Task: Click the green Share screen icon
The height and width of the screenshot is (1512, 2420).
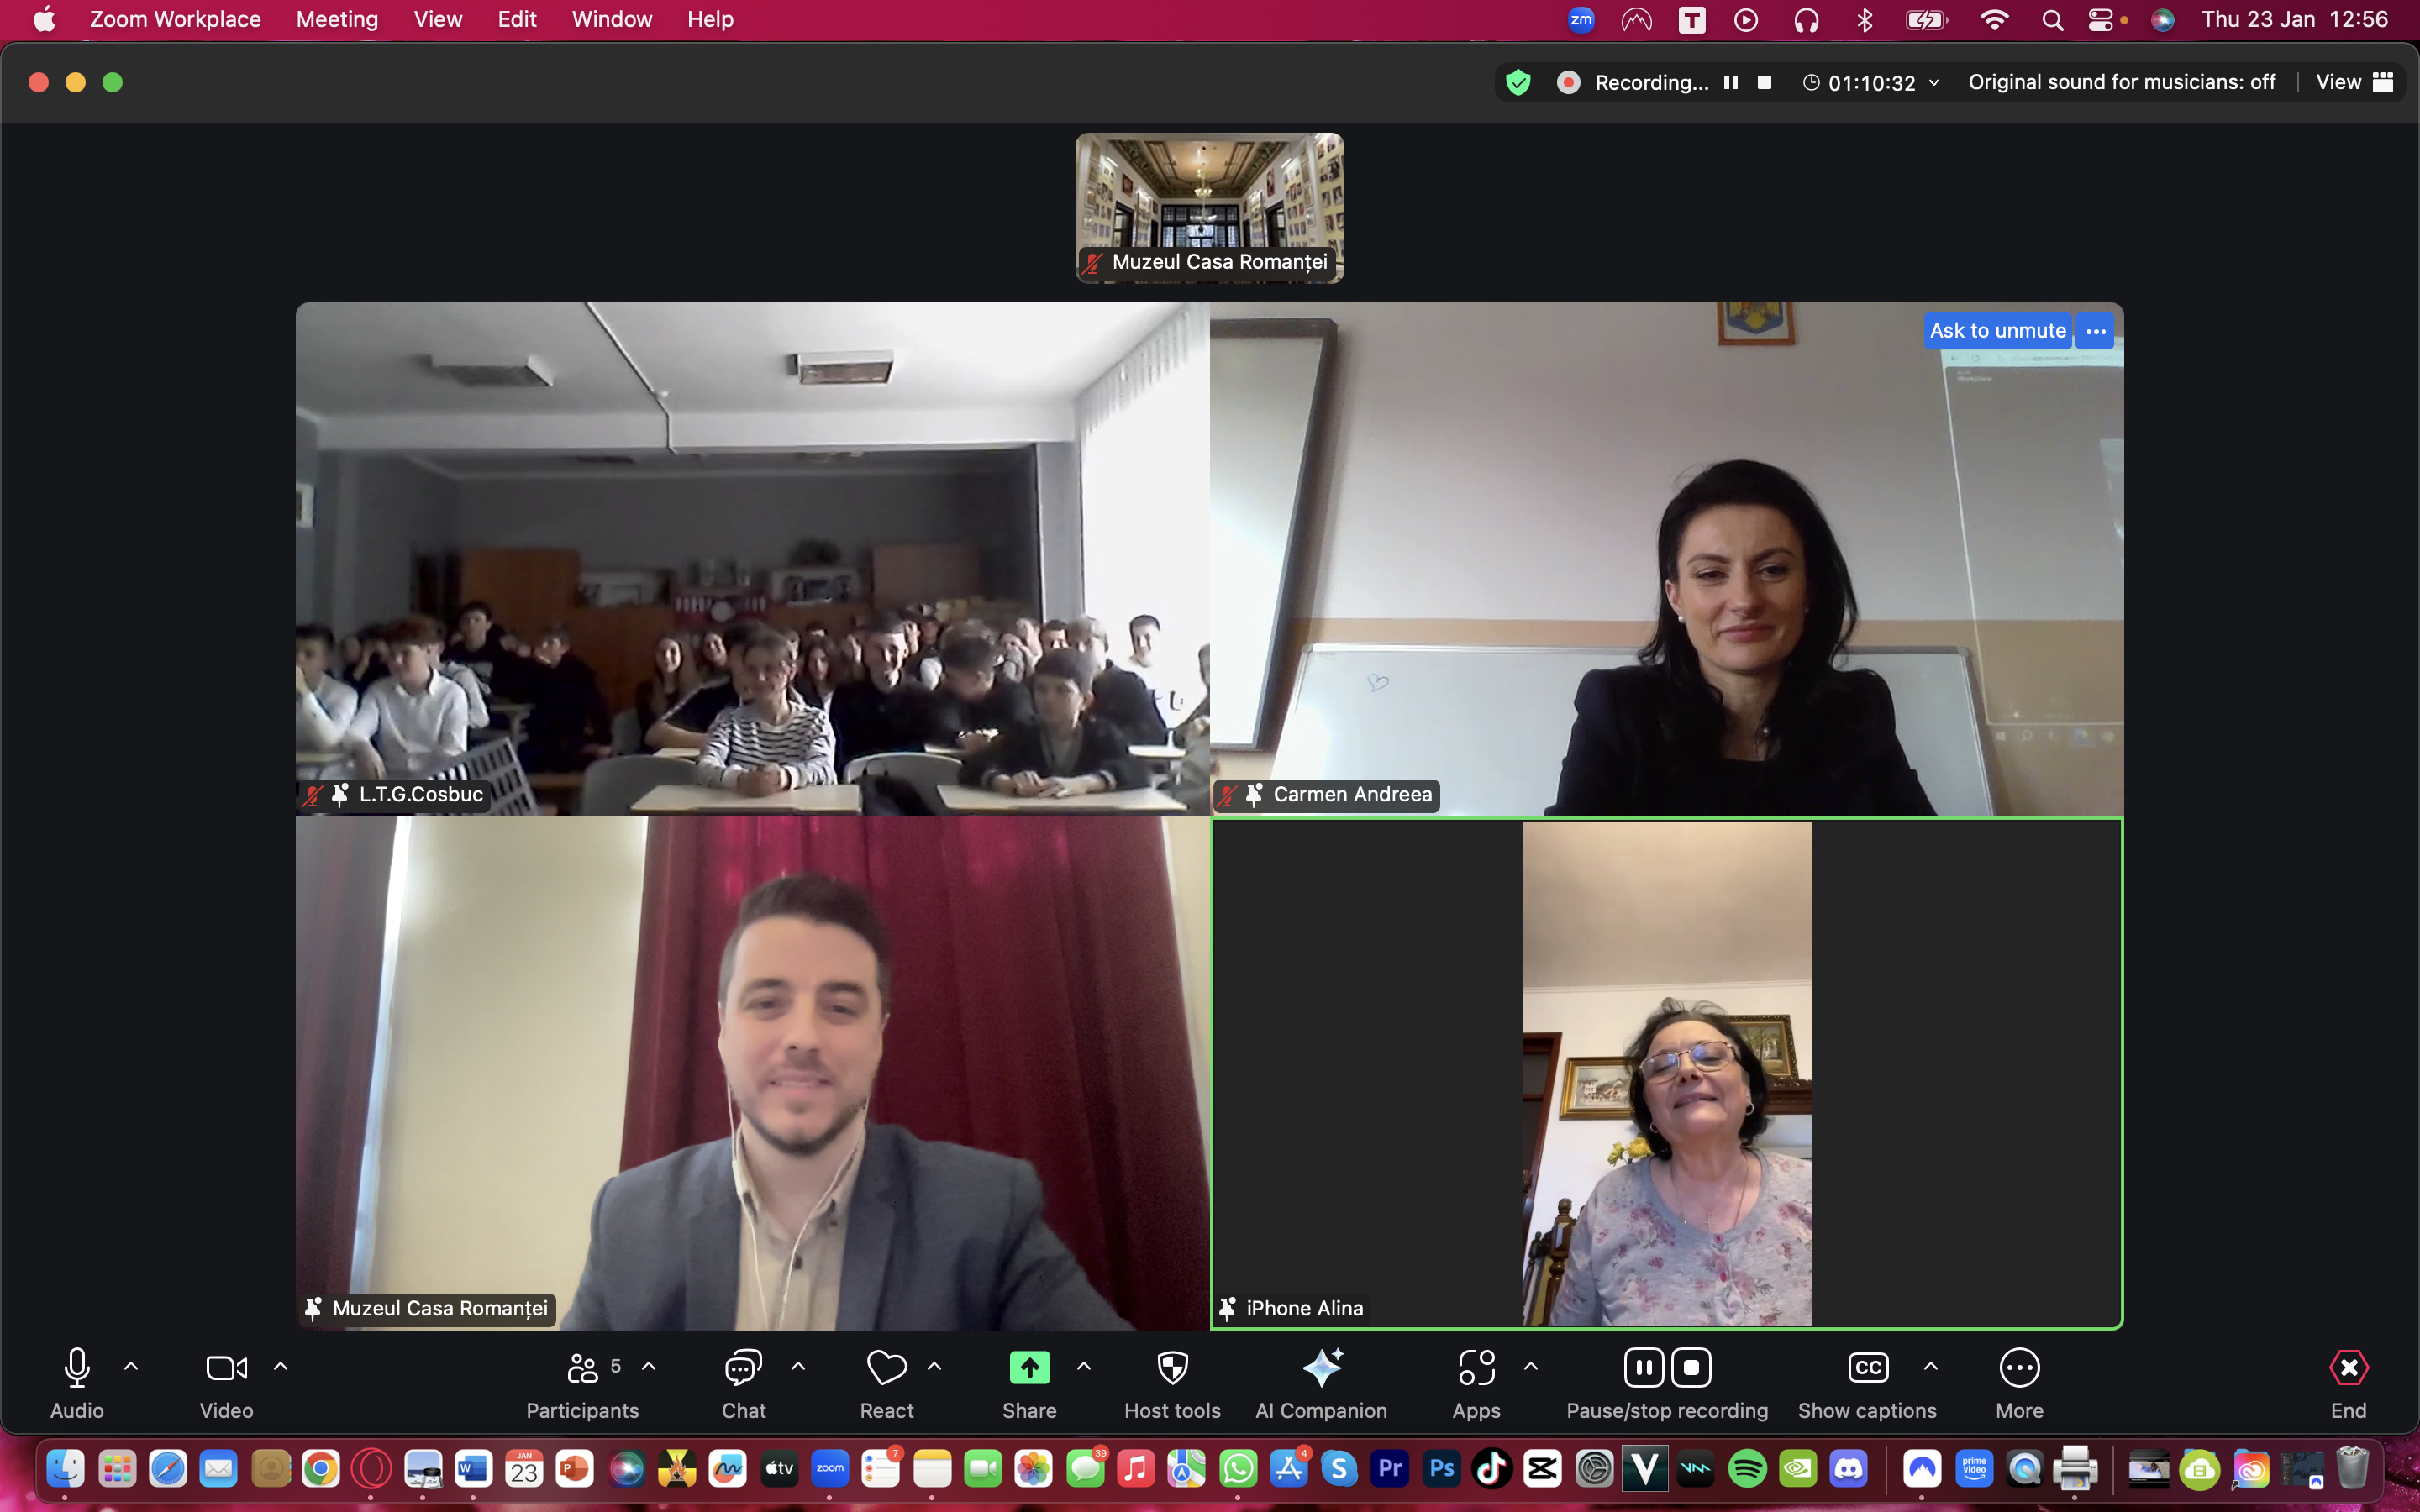Action: 1029,1368
